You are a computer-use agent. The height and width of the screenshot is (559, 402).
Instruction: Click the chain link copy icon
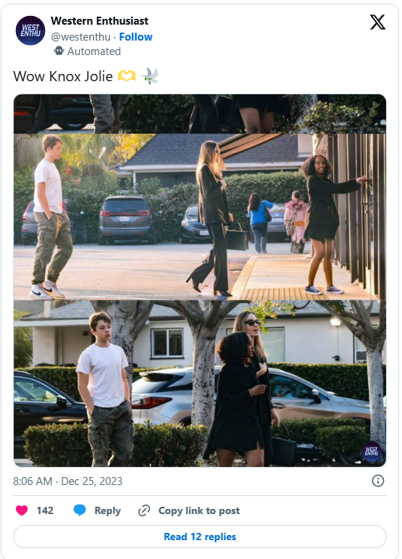click(144, 510)
